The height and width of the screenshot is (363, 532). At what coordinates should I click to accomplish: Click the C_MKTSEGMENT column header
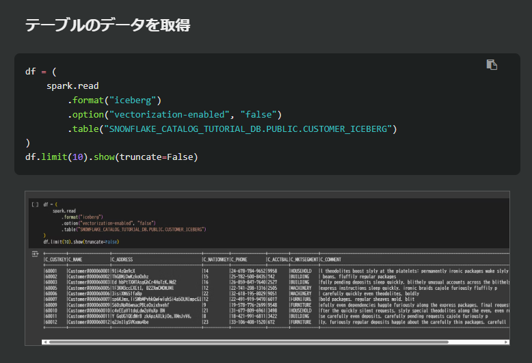click(304, 260)
